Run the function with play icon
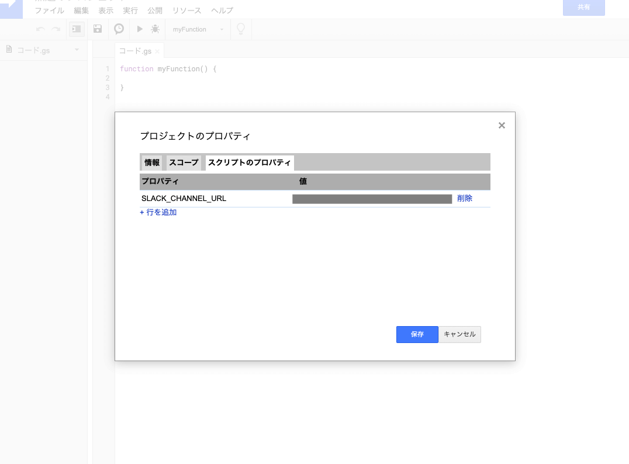Image resolution: width=629 pixels, height=464 pixels. tap(140, 29)
